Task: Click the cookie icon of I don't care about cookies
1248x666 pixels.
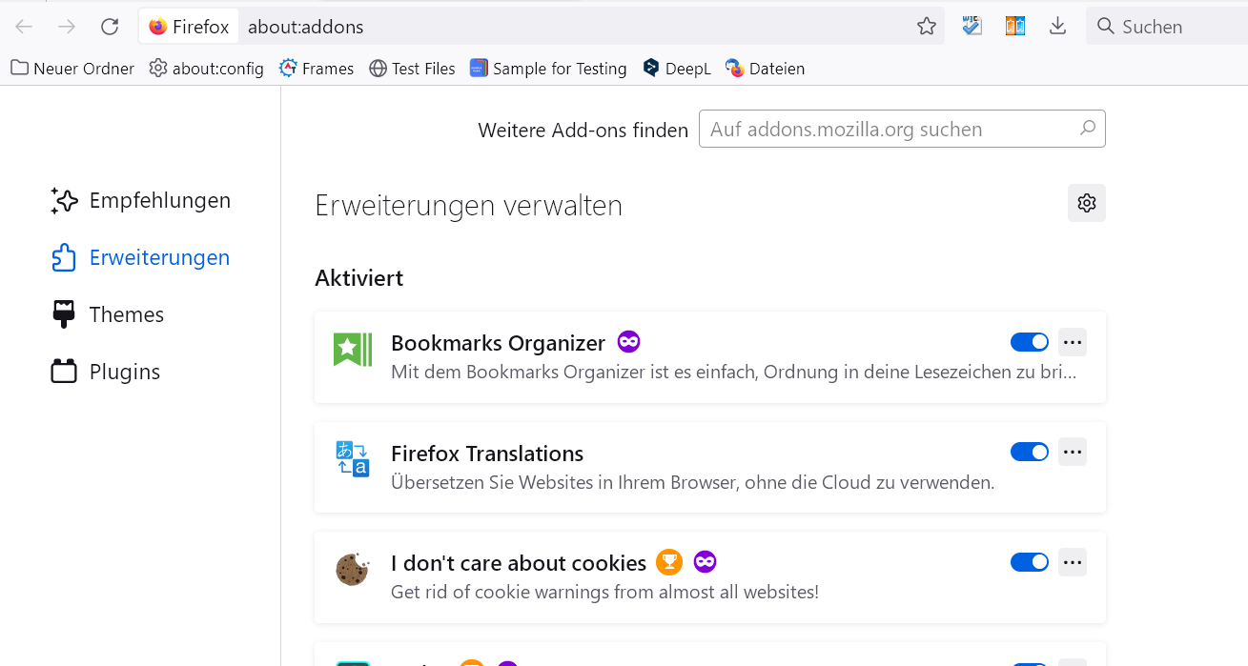Action: pyautogui.click(x=353, y=570)
